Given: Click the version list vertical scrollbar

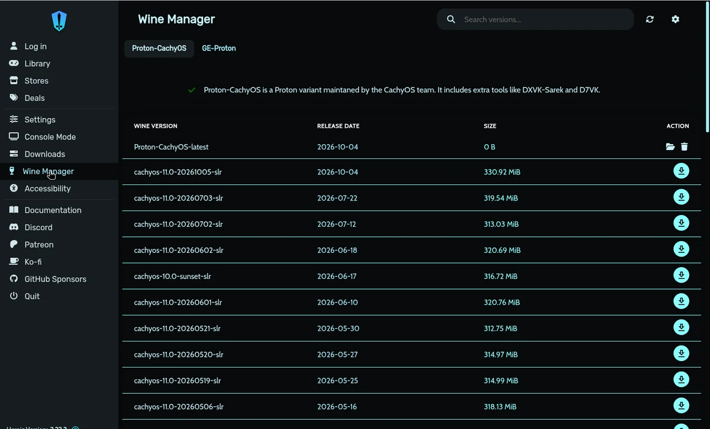Looking at the screenshot, I should pyautogui.click(x=707, y=66).
